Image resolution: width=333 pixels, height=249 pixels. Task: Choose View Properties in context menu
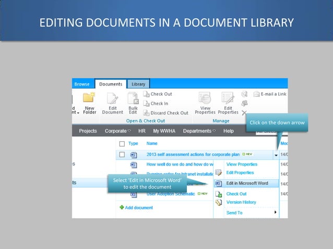point(242,164)
